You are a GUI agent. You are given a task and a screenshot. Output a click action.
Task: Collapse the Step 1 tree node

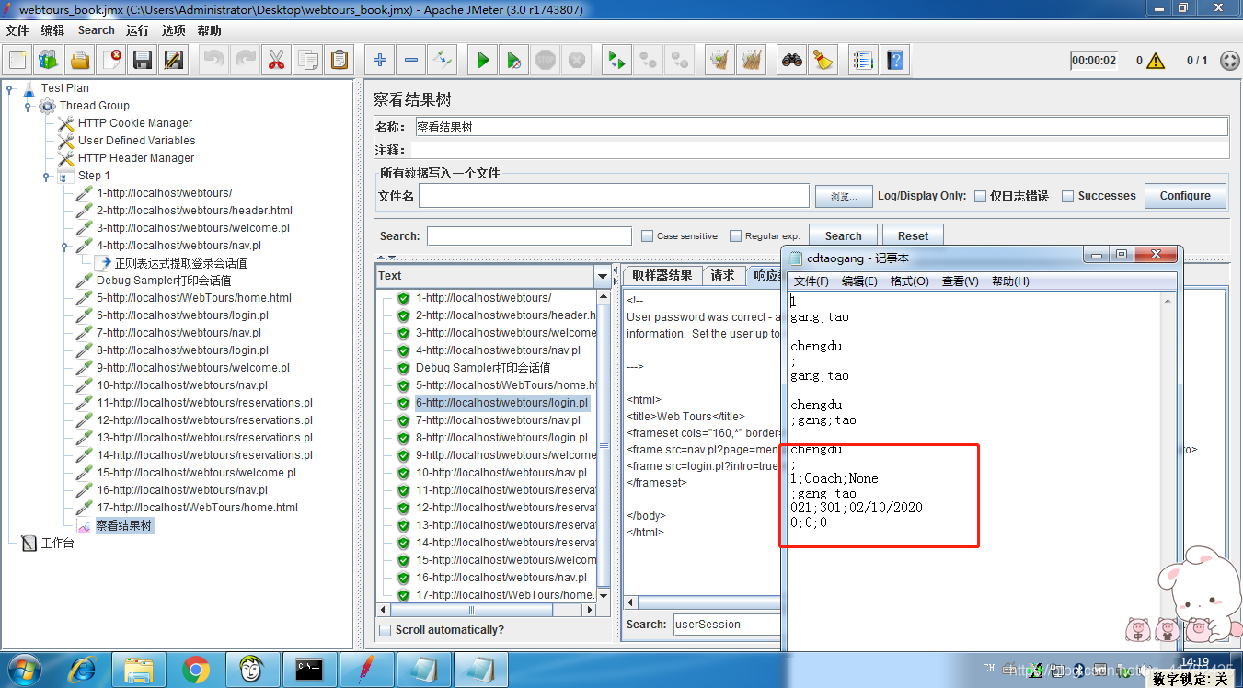(47, 176)
